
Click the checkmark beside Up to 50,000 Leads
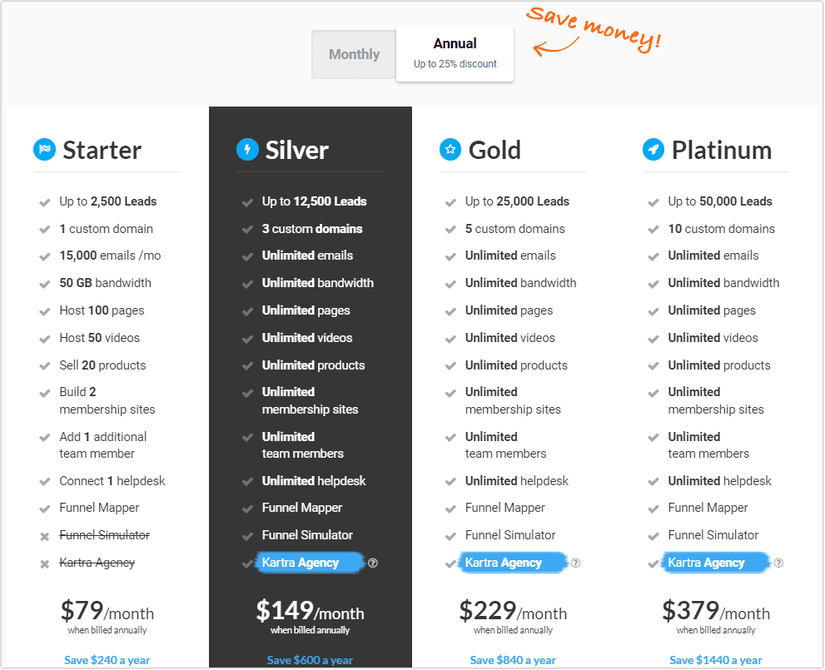pyautogui.click(x=653, y=202)
